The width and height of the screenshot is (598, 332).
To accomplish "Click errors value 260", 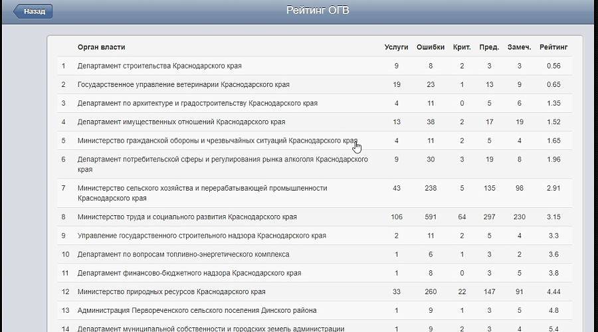I will tap(431, 291).
